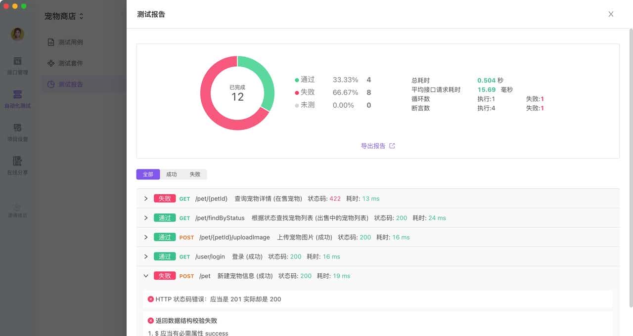Screen dimensions: 633x336
Task: Expand the failed GET /pet/{petId} test row
Action: [146, 198]
